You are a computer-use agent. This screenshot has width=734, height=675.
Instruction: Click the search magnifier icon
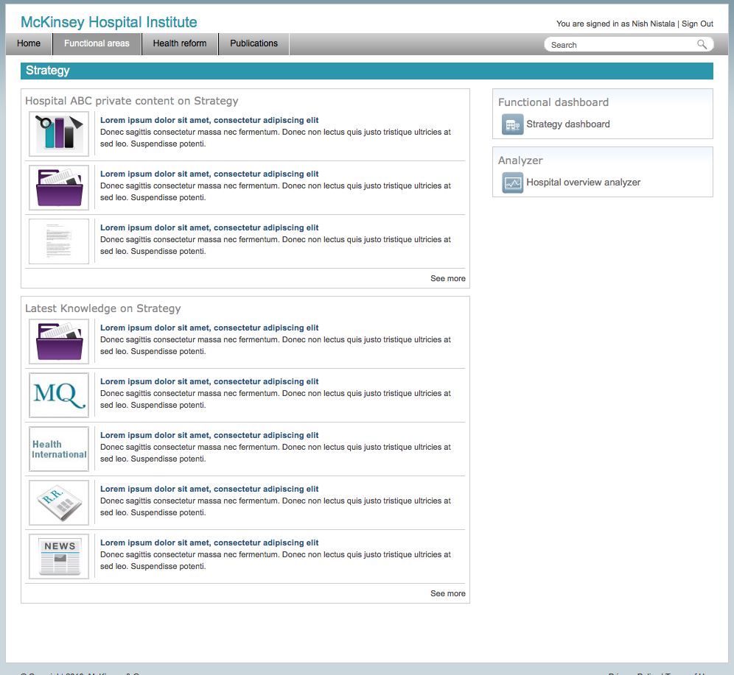(702, 44)
